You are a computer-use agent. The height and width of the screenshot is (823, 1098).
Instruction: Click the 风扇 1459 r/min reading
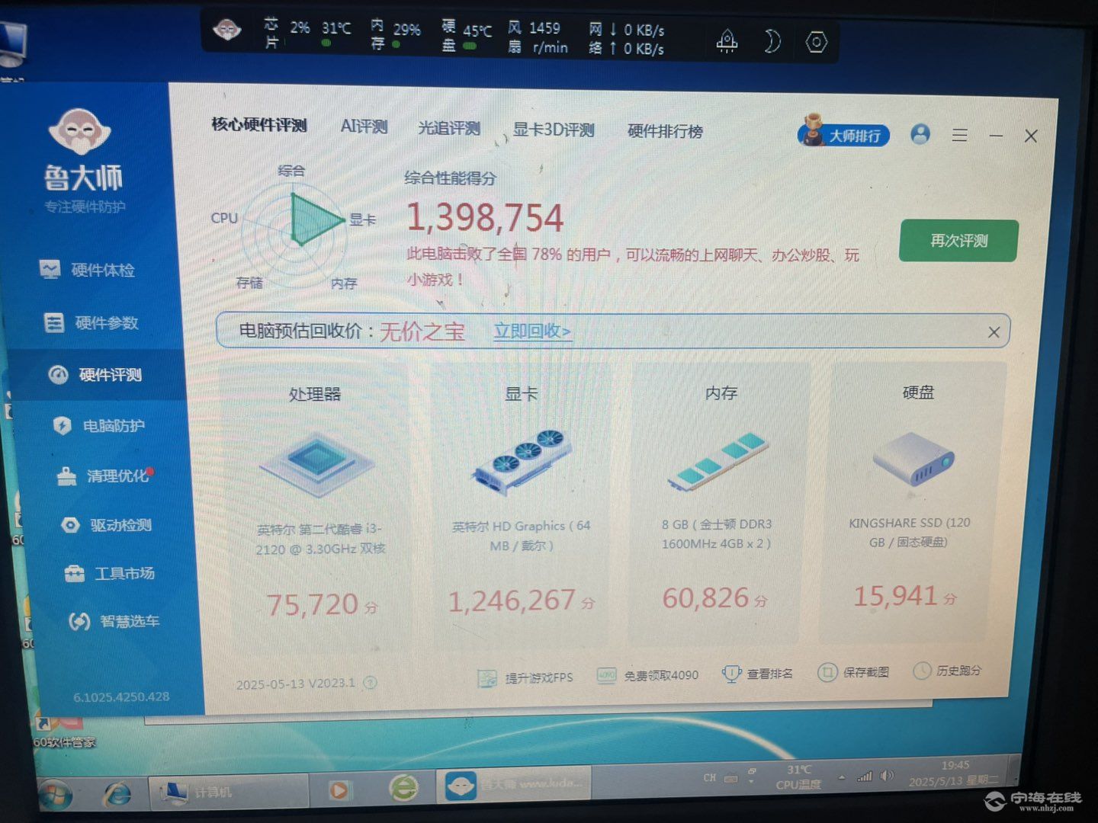(x=538, y=37)
